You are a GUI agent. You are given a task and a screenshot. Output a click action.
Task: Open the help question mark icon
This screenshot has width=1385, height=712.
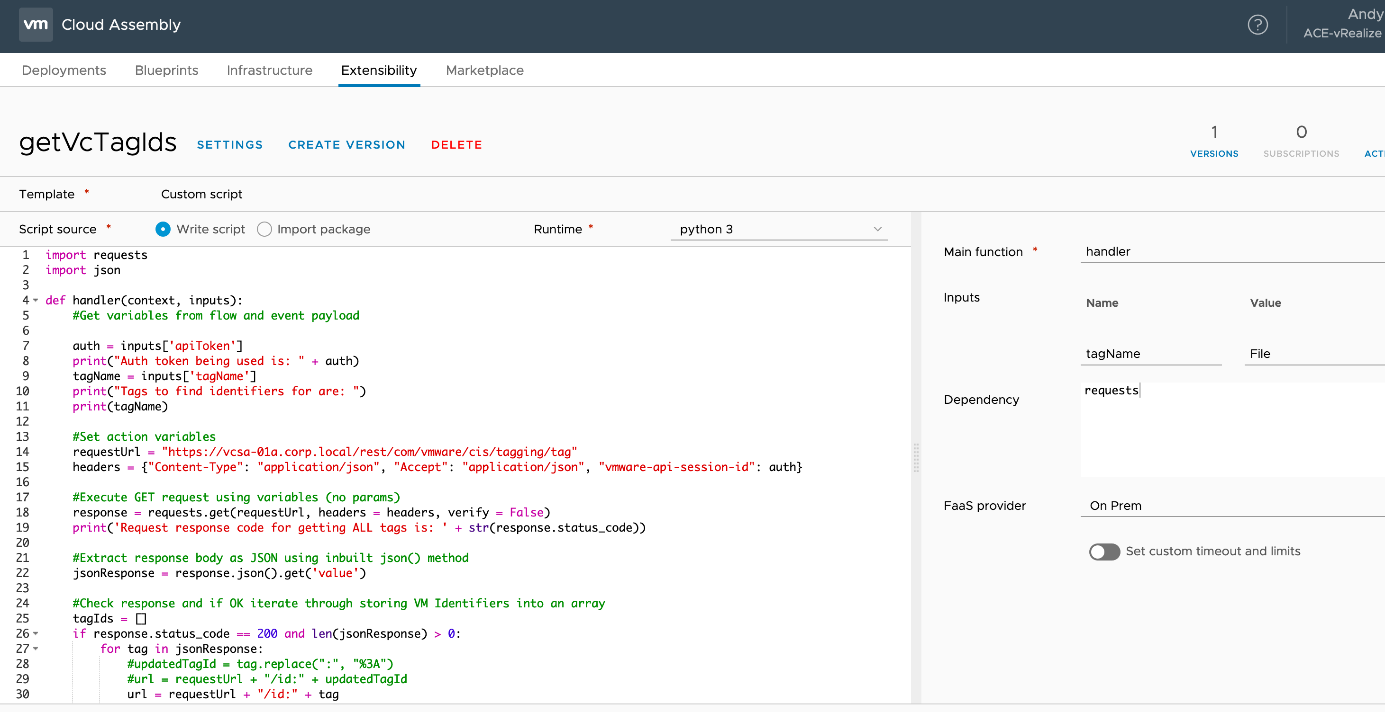[1257, 25]
